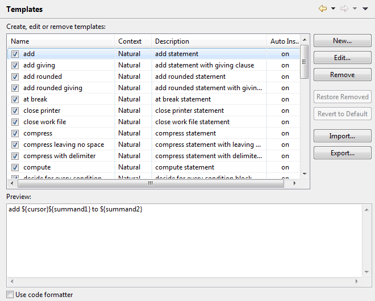The width and height of the screenshot is (375, 301).
Task: Click the forward navigation arrow icon
Action: coord(344,9)
